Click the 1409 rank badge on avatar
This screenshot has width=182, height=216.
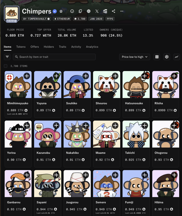click(x=12, y=21)
